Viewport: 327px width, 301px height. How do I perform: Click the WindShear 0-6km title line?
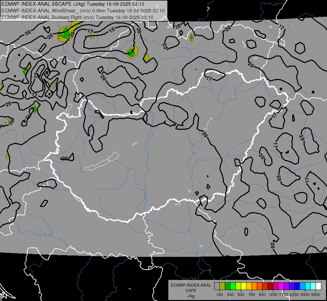coord(83,11)
